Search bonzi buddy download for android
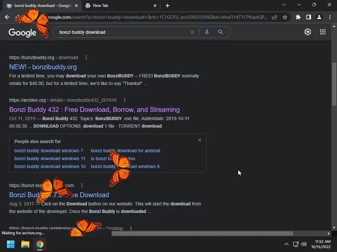Image resolution: width=337 pixels, height=252 pixels. tap(125, 151)
